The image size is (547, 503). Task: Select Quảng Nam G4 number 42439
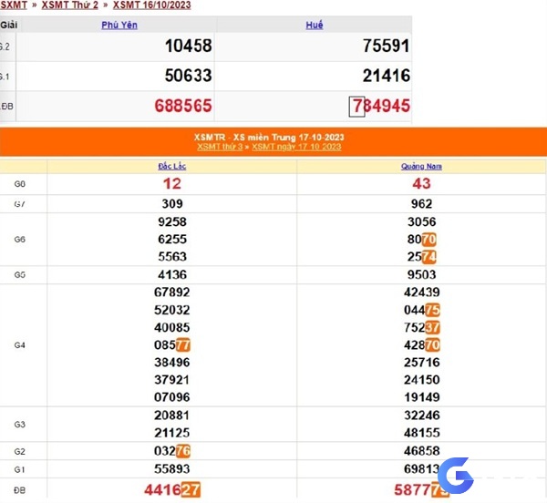(422, 293)
